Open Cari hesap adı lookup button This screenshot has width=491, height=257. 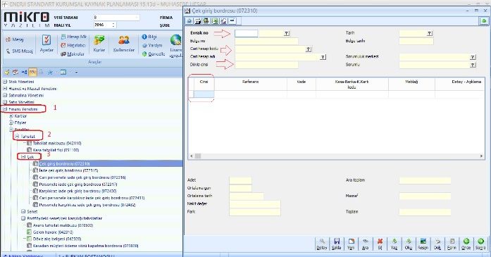coord(323,57)
